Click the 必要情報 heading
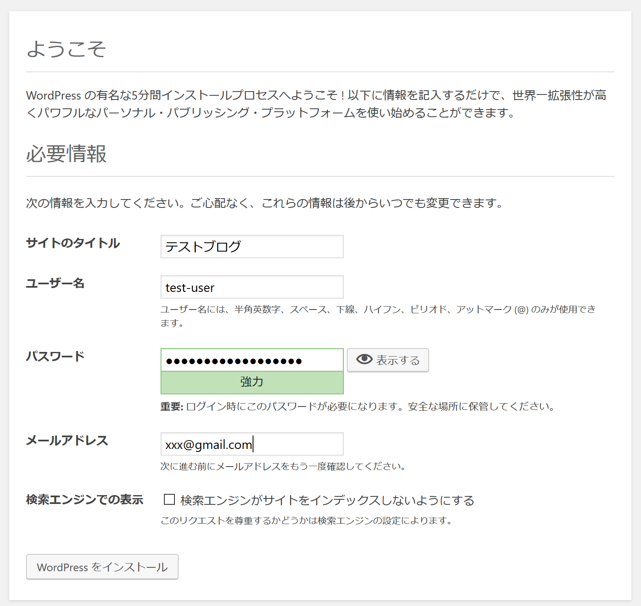Screen dimensions: 641x606 tap(66, 154)
